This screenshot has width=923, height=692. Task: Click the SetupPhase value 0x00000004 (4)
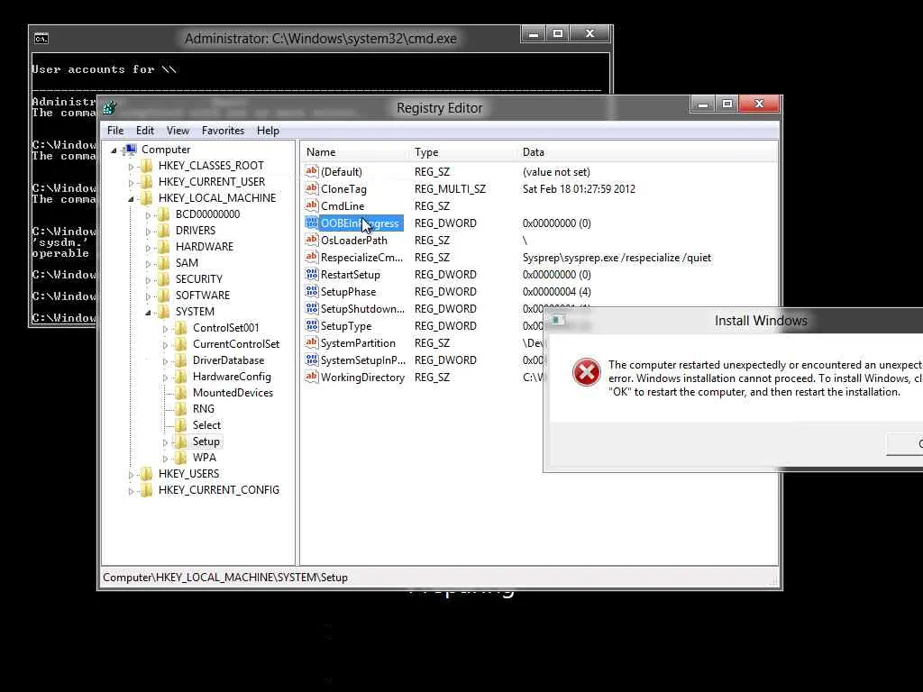(556, 292)
